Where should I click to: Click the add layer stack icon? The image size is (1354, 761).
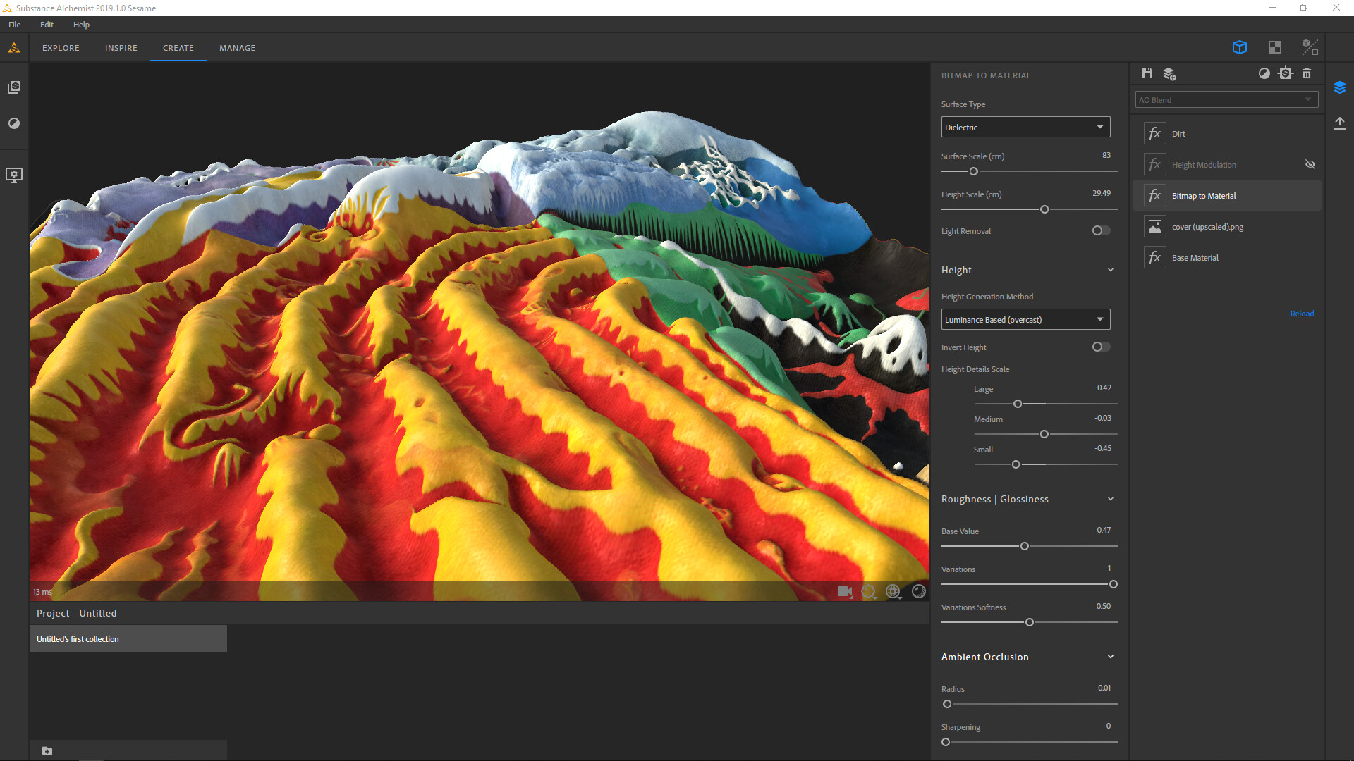pos(1169,73)
